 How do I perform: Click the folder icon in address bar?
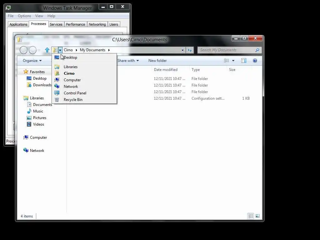(x=55, y=50)
